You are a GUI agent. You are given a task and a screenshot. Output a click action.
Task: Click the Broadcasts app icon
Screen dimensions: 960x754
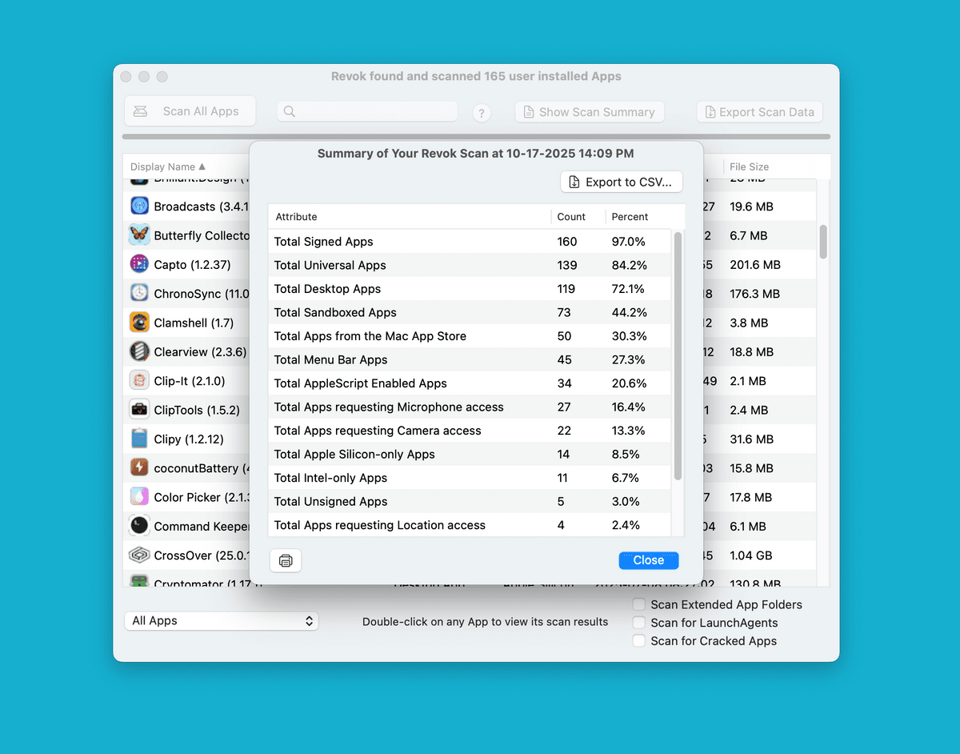tap(139, 207)
